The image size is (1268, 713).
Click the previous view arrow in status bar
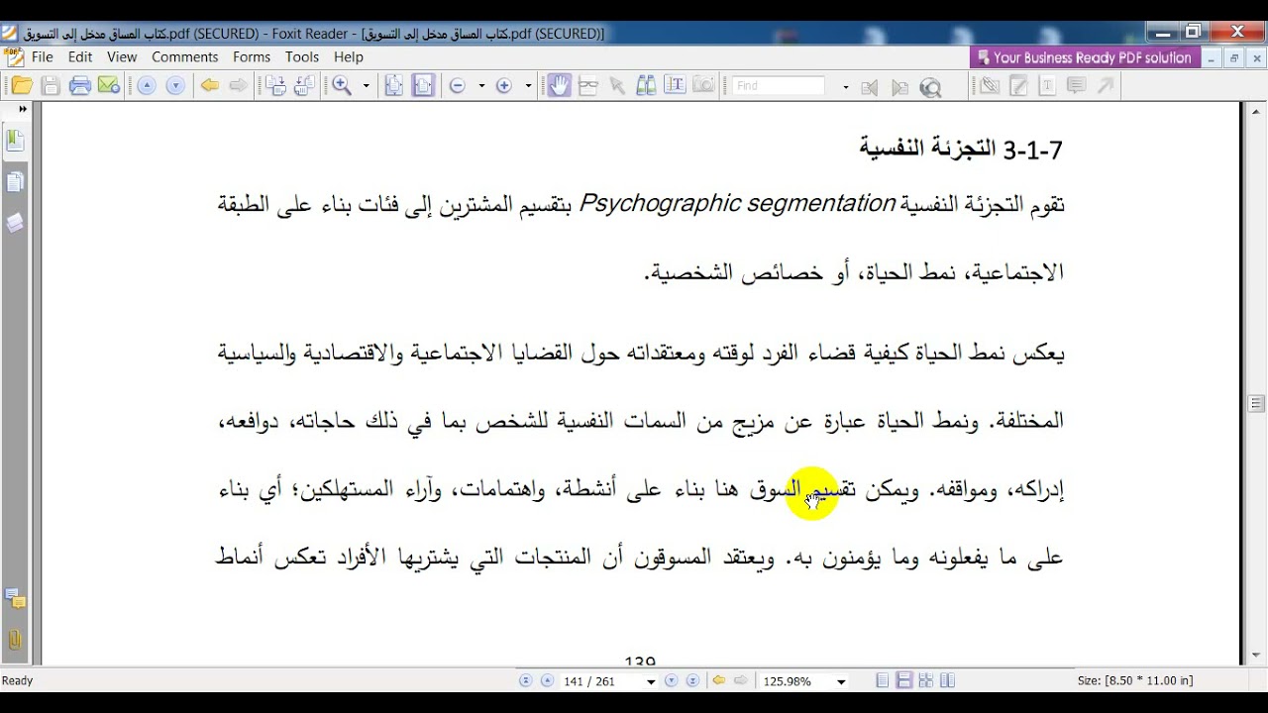pos(719,681)
